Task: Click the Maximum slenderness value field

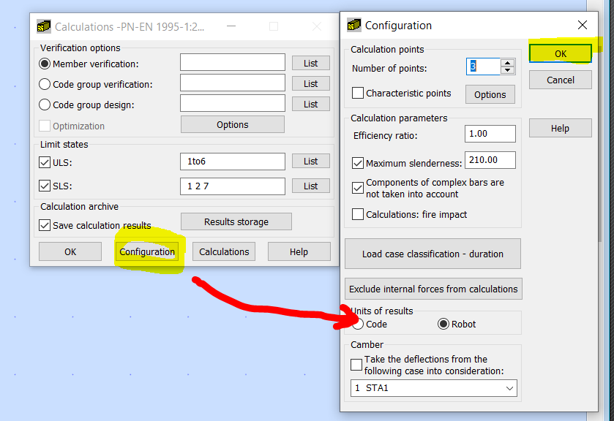Action: tap(490, 160)
